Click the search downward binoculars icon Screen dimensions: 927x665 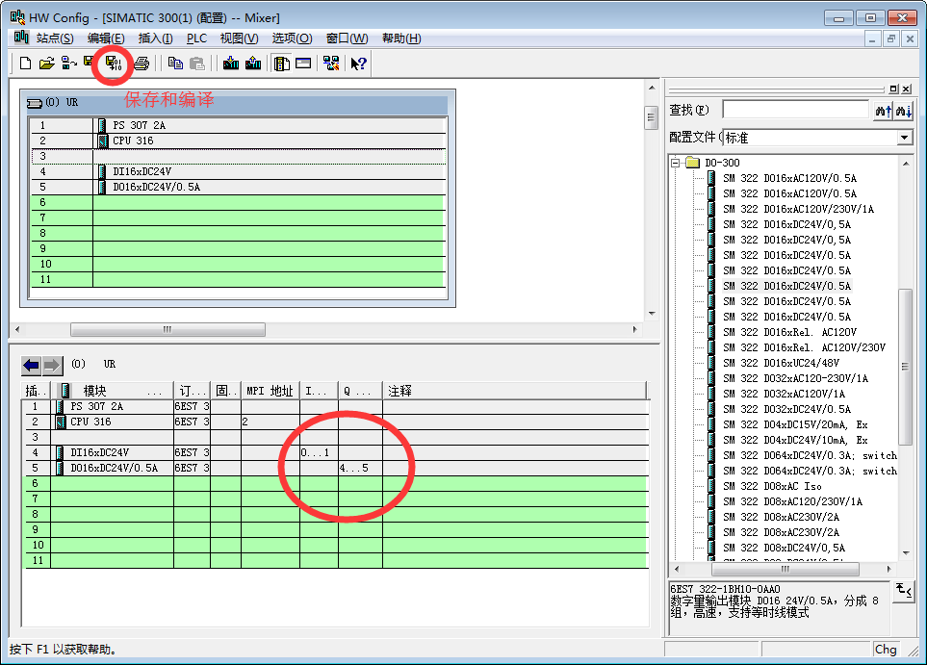point(904,111)
